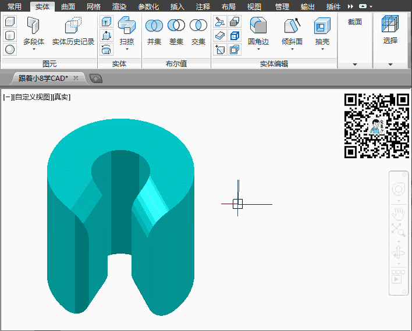Click the 布尔值 panel title
This screenshot has height=331, width=412.
click(176, 64)
